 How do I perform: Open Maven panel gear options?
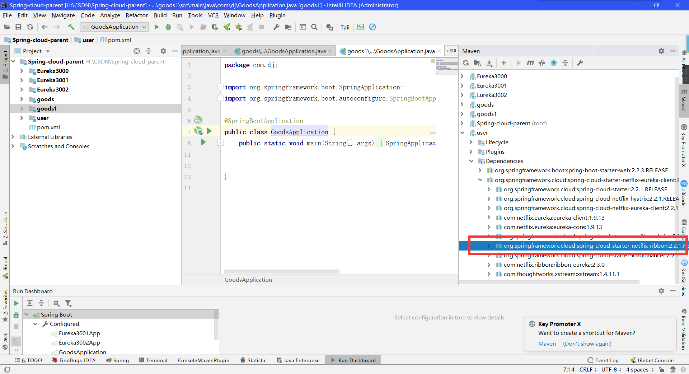(661, 51)
